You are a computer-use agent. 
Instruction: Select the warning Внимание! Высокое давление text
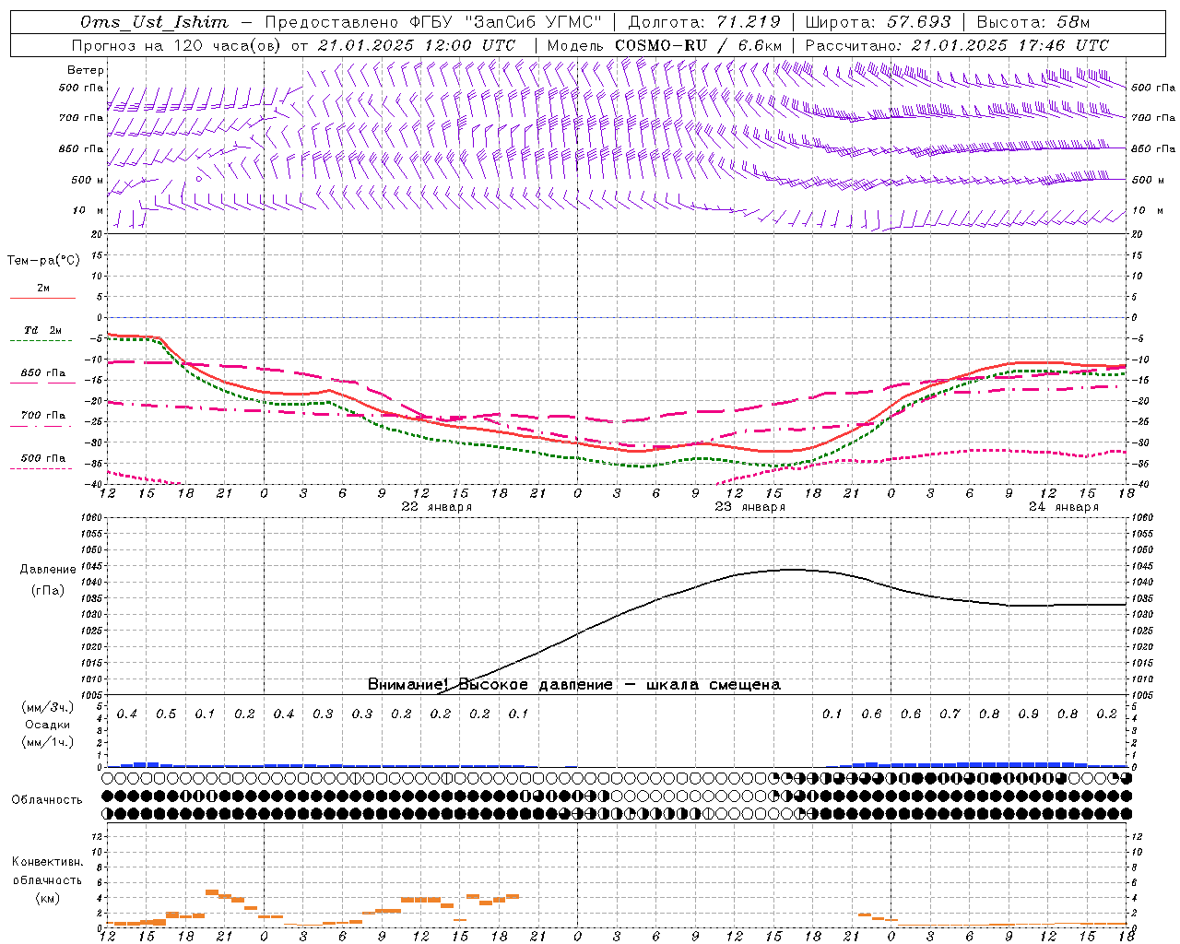click(x=574, y=685)
